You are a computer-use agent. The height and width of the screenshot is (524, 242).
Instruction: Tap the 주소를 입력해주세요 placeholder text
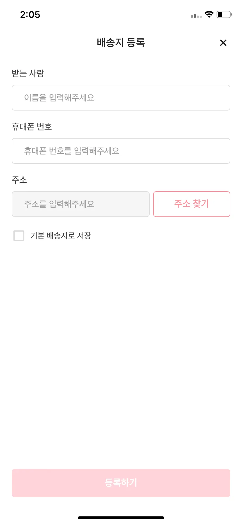click(x=59, y=204)
